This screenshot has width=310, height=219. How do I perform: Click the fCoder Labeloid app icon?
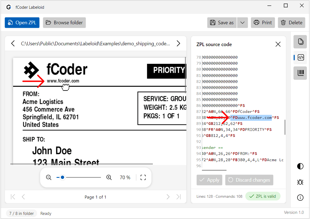[9, 7]
